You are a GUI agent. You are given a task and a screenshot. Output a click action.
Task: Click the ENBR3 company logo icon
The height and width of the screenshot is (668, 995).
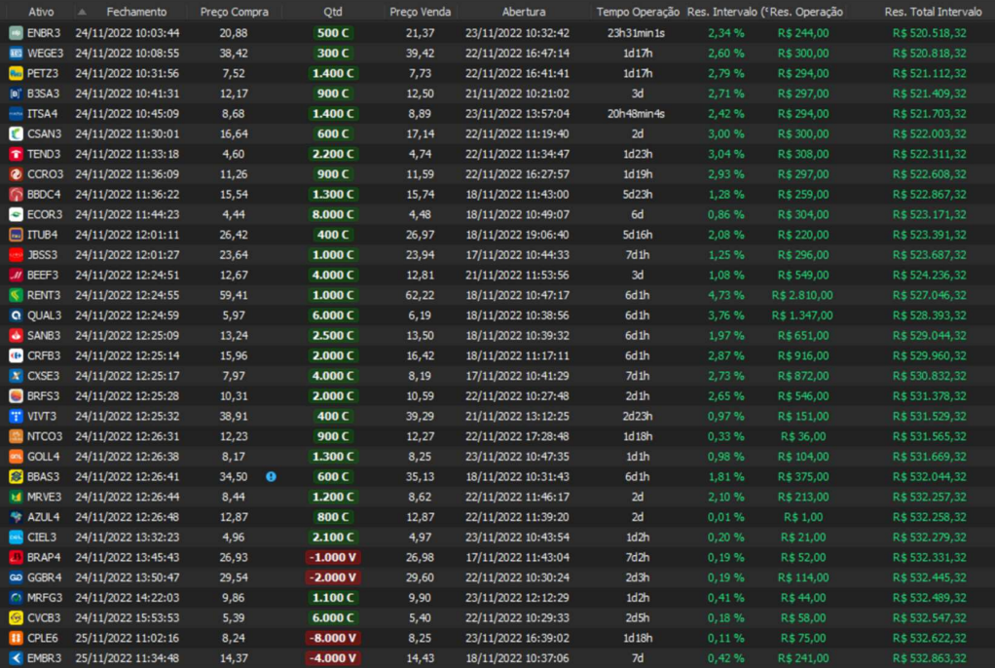pyautogui.click(x=16, y=33)
